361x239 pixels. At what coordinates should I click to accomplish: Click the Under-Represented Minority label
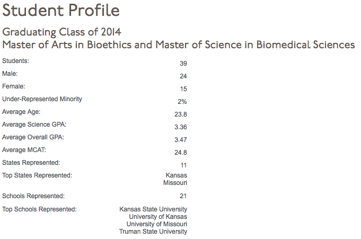pos(42,99)
